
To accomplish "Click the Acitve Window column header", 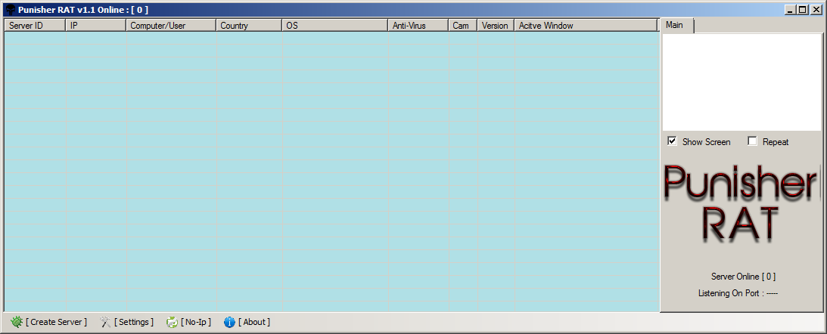I will pos(585,26).
